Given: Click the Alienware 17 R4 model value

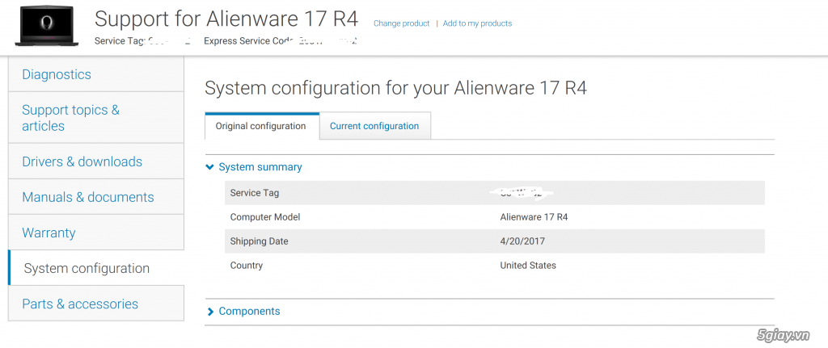Looking at the screenshot, I should (x=534, y=216).
